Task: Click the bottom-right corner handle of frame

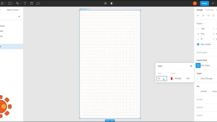Action: [140, 118]
